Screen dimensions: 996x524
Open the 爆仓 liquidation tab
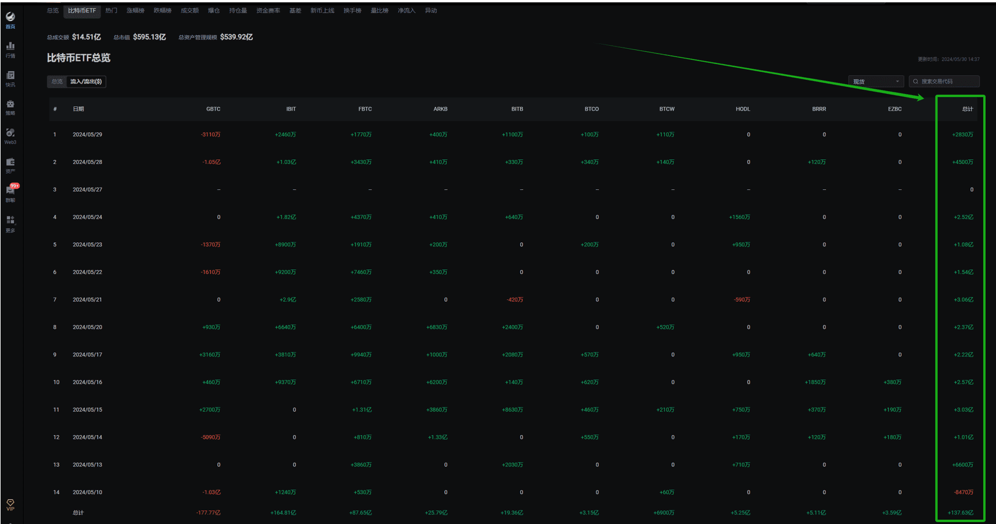click(214, 11)
